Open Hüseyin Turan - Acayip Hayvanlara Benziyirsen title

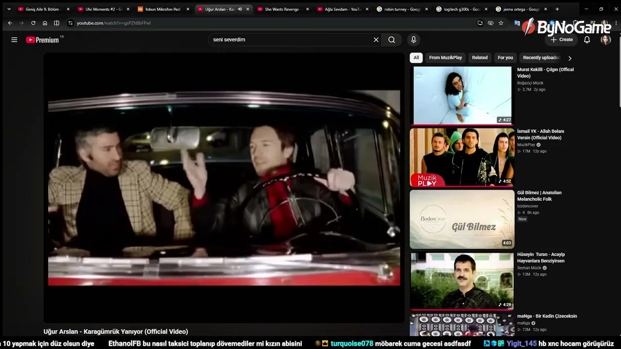[541, 257]
